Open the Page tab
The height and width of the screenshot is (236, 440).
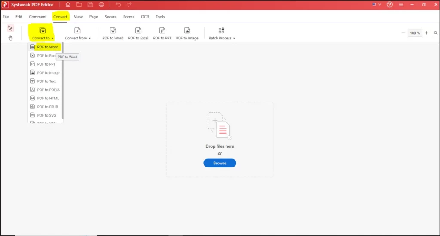coord(93,17)
